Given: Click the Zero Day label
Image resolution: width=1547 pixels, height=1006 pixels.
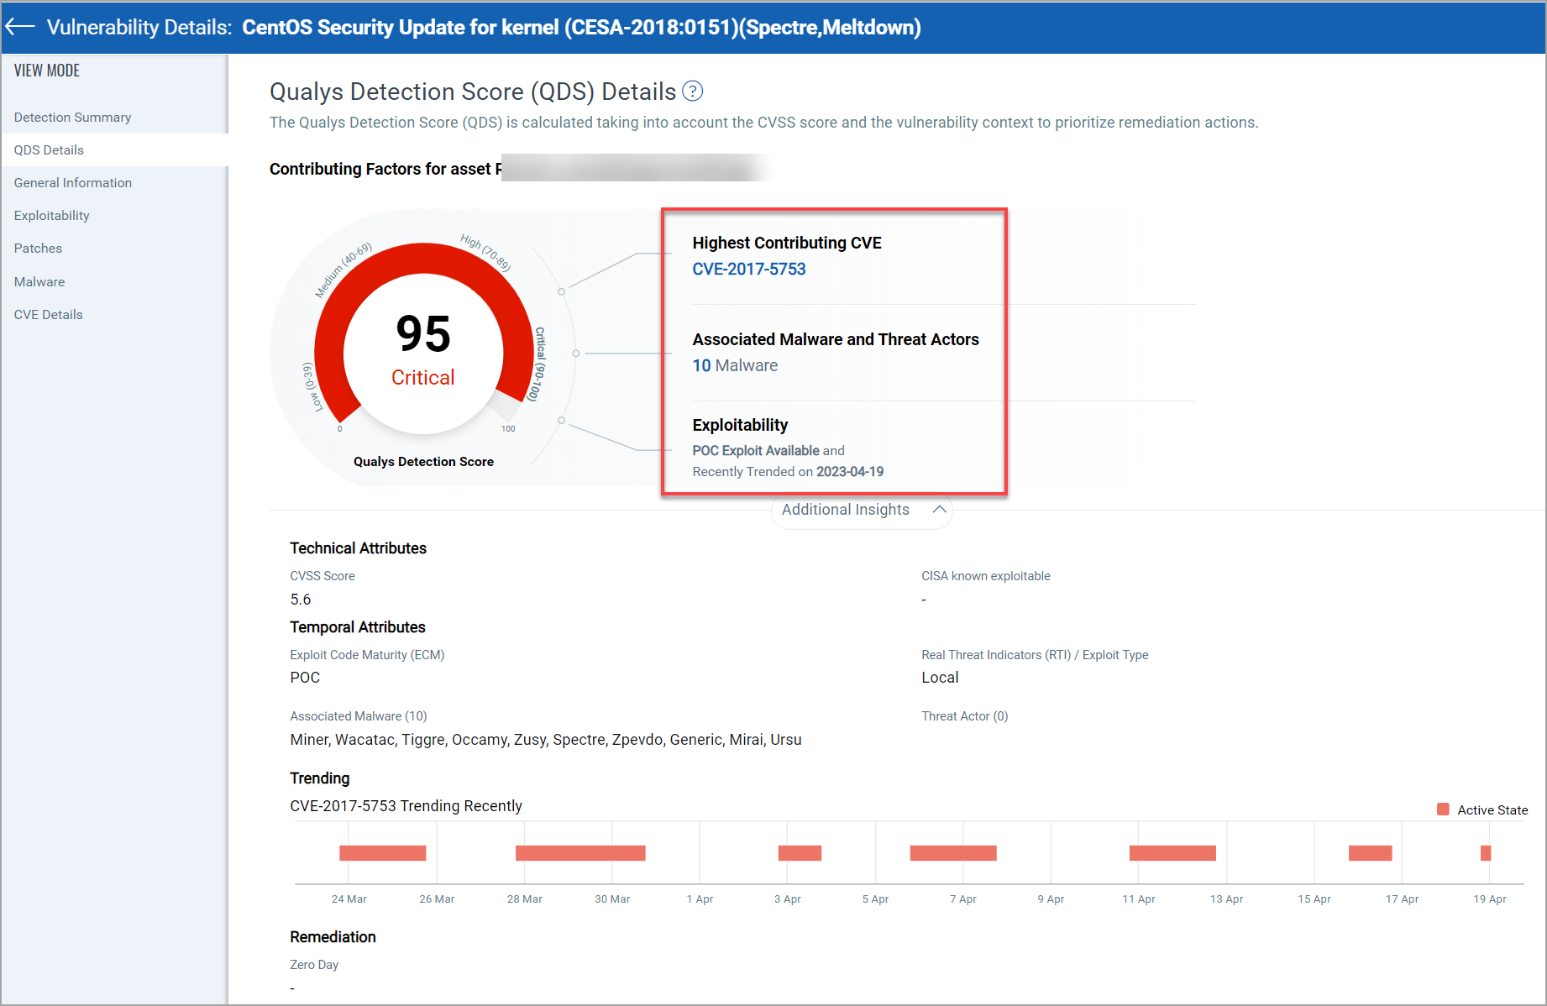Looking at the screenshot, I should coord(314,965).
